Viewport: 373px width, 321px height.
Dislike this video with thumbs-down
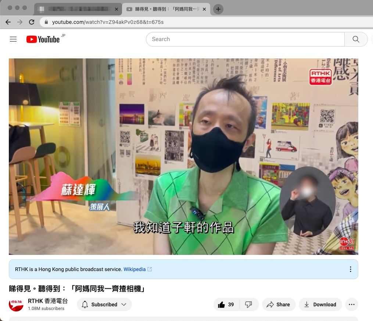248,304
